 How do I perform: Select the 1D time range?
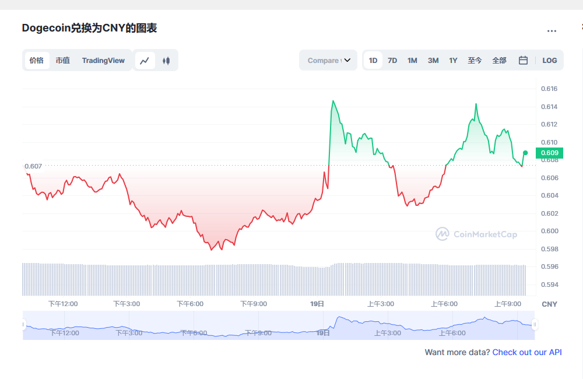pyautogui.click(x=373, y=60)
